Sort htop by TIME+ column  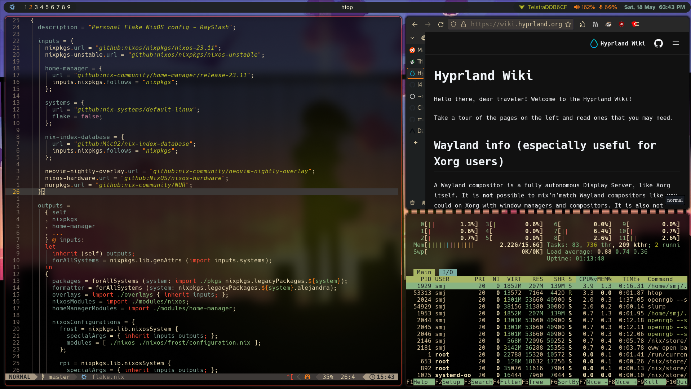(x=631, y=279)
